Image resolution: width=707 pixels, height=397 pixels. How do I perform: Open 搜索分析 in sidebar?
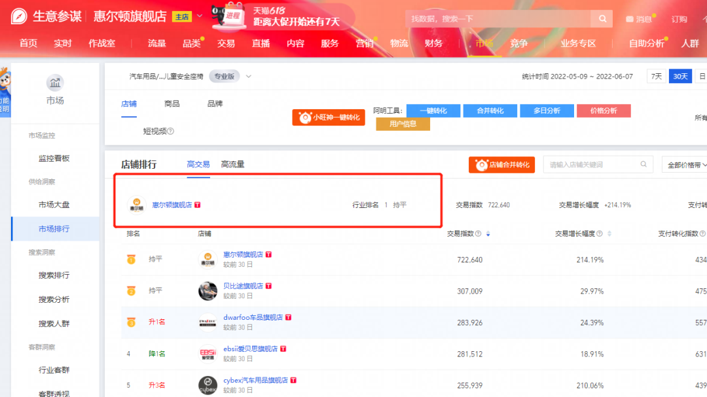(x=54, y=300)
